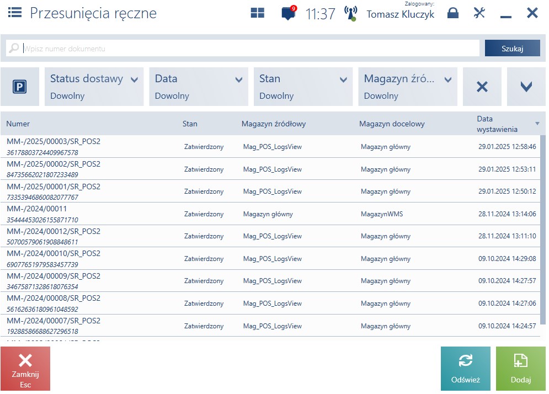Open the tools settings icon
Screen dimensions: 549x394
[x=479, y=13]
